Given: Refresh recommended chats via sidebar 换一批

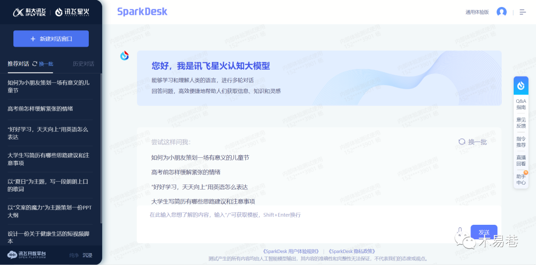Looking at the screenshot, I should click(x=43, y=64).
